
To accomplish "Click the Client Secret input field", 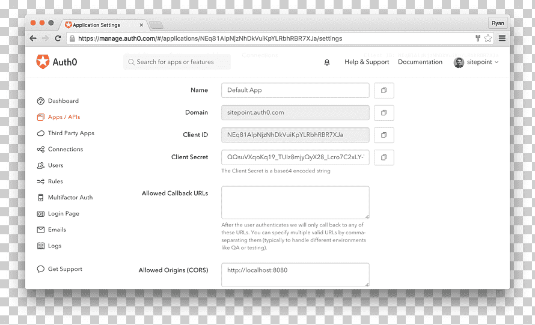I will tap(295, 157).
